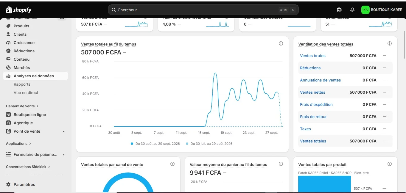This screenshot has height=193, width=406.
Task: Click the Annulations de ventes link
Action: pyautogui.click(x=321, y=80)
